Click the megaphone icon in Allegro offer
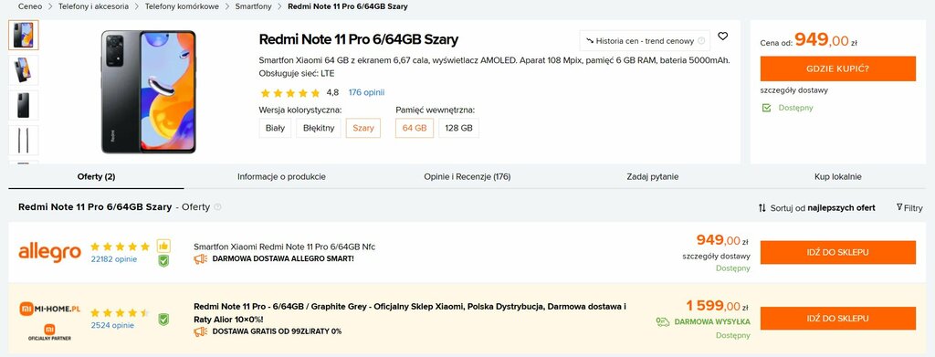This screenshot has width=935, height=357. tap(200, 258)
